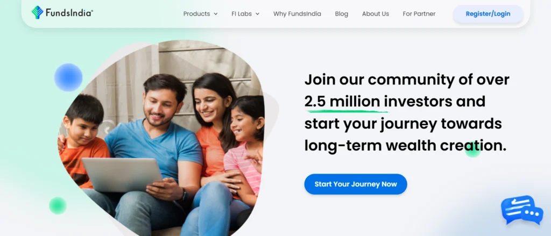Click the blue decorative circle near photo
This screenshot has width=551, height=236.
68,77
